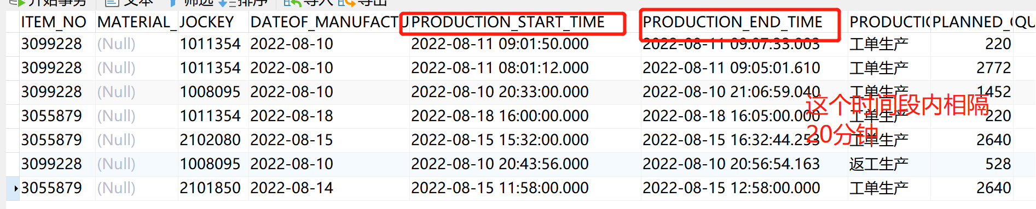Click the Begin Transaction (开始事务) toolbar icon
1036x209 pixels.
click(x=18, y=3)
